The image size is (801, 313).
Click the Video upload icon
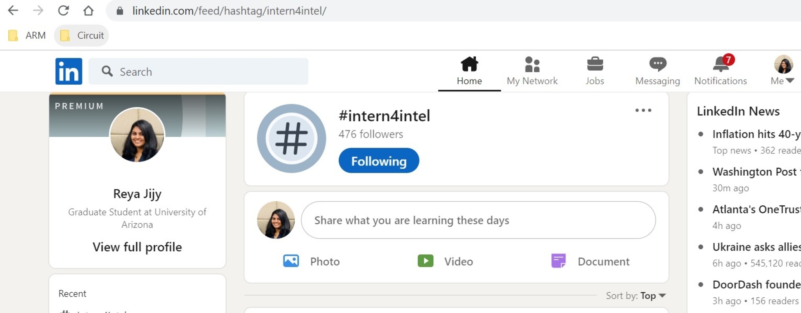point(426,261)
